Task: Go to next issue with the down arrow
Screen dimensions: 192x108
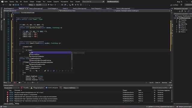Action: [28, 82]
